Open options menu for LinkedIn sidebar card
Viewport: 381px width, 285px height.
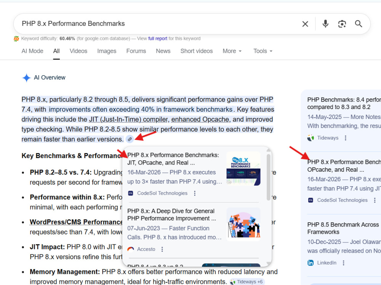tap(343, 263)
